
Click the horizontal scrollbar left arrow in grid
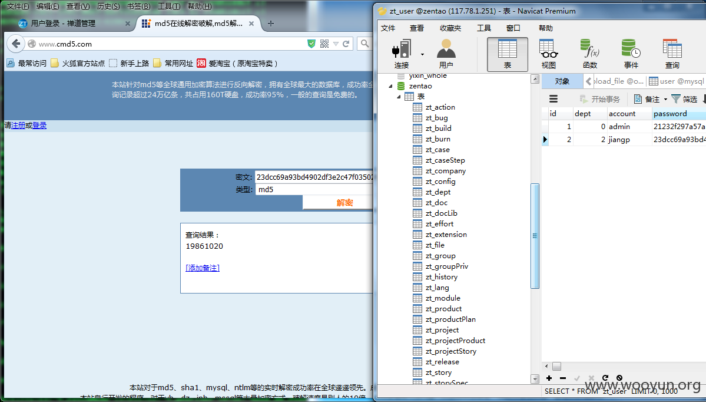click(546, 367)
